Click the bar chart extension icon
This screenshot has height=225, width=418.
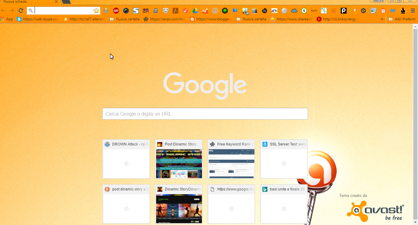(x=254, y=11)
